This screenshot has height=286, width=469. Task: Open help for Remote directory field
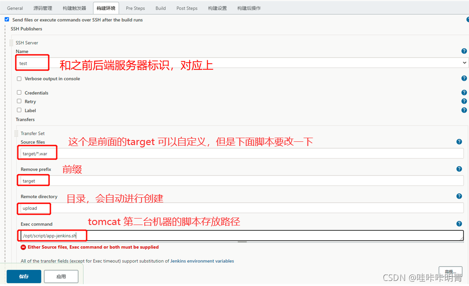[459, 196]
